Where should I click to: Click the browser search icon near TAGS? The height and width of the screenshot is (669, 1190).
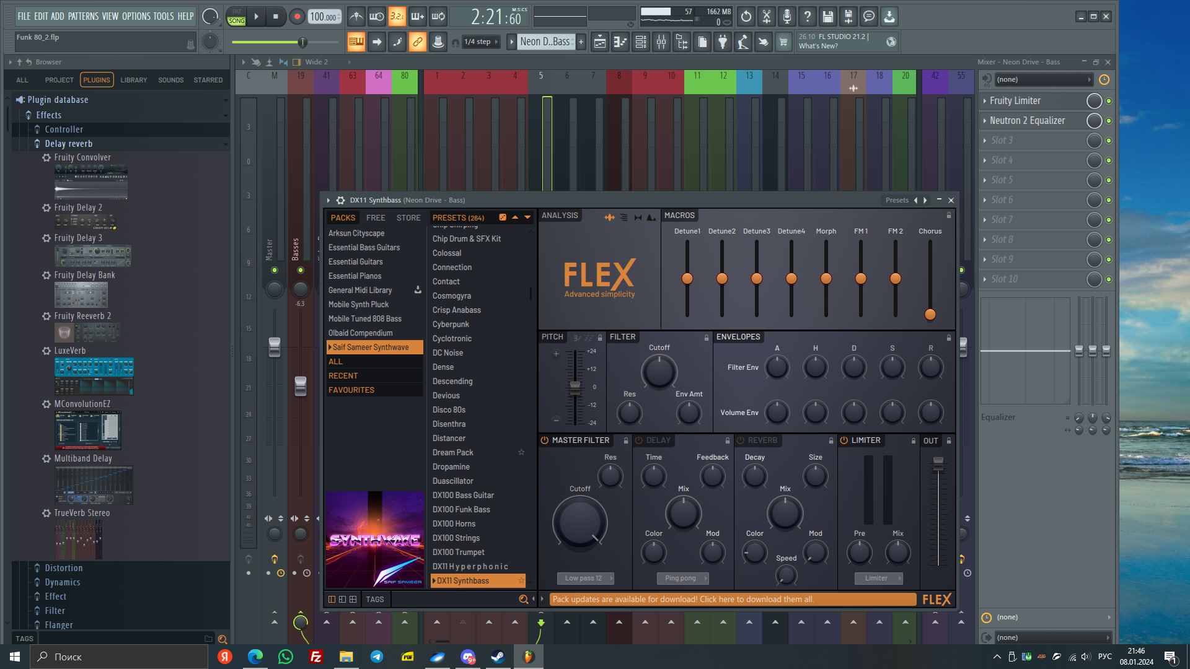coord(223,639)
